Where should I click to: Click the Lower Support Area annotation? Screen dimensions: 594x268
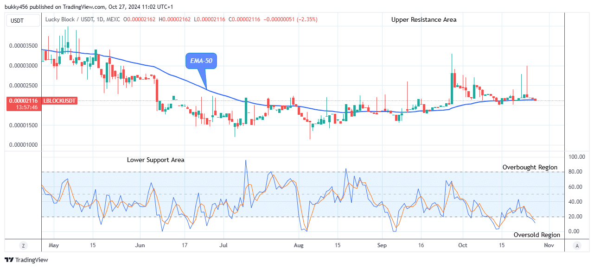coord(155,160)
